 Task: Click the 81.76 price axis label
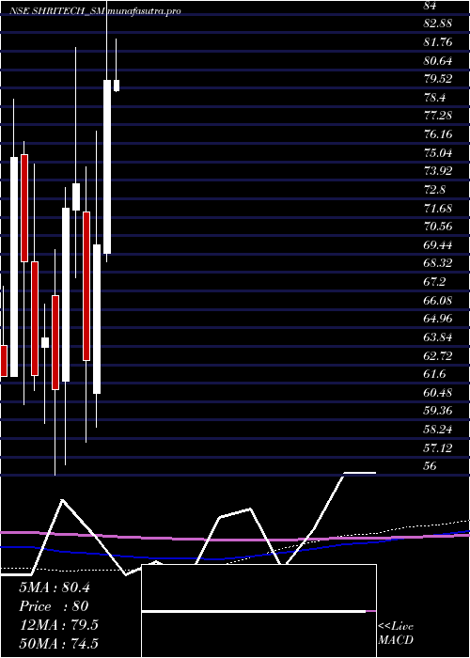coord(438,42)
